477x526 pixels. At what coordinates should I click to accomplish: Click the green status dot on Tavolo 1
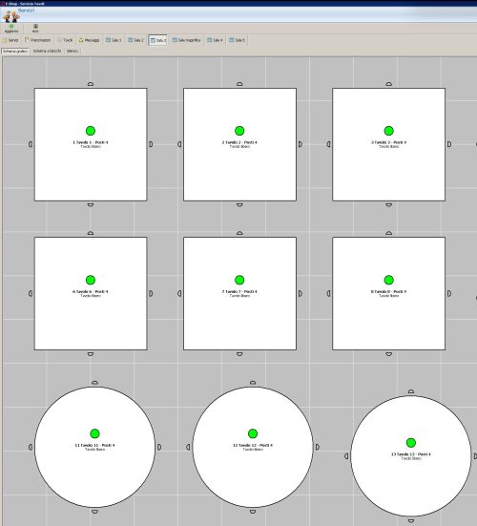click(x=91, y=131)
